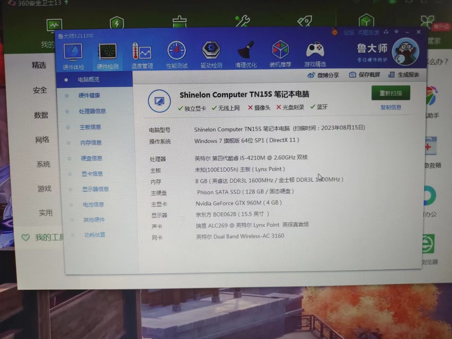Click 360 rocket speedup icon
Screen dimensions: 452x339
[305, 21]
